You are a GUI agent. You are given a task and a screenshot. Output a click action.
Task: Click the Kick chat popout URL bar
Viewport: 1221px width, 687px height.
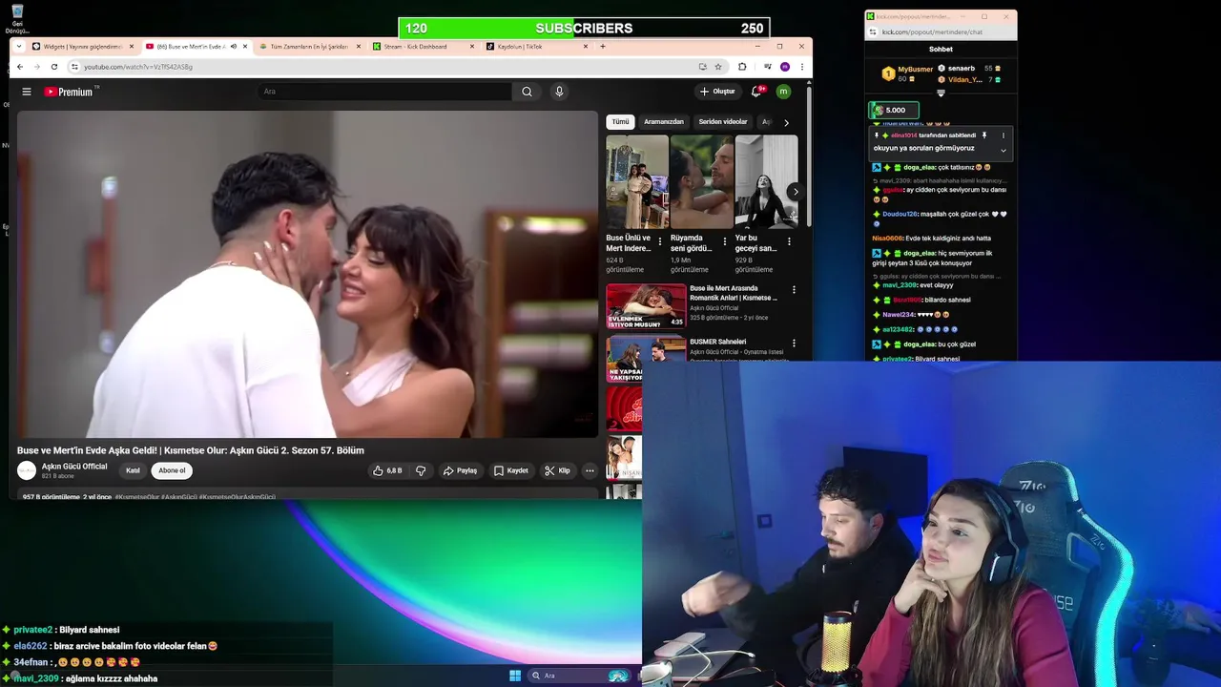point(941,32)
